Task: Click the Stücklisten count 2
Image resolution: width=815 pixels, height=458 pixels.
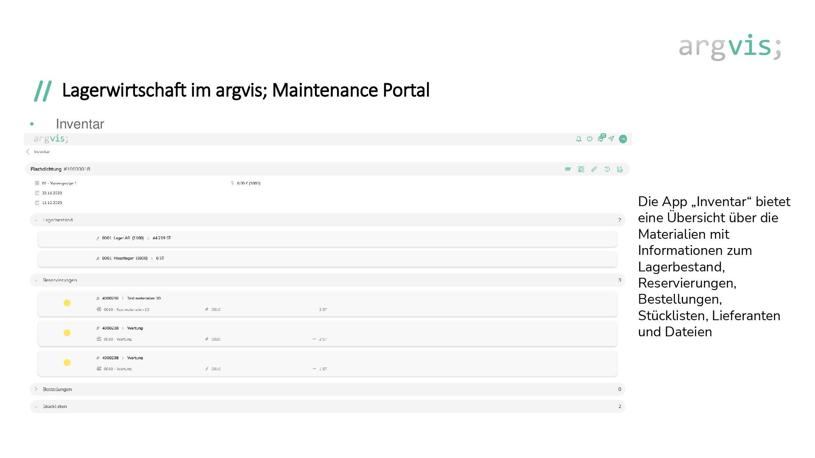Action: click(x=619, y=407)
